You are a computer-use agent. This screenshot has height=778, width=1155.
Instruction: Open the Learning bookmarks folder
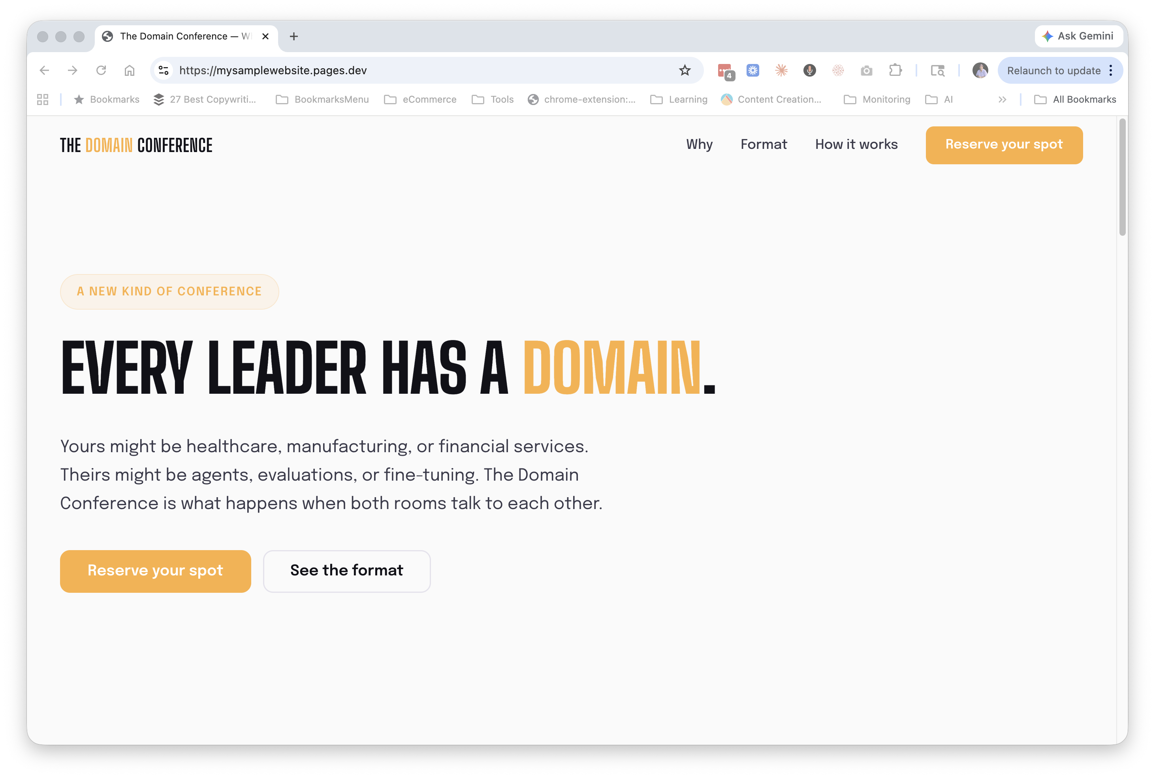point(679,99)
